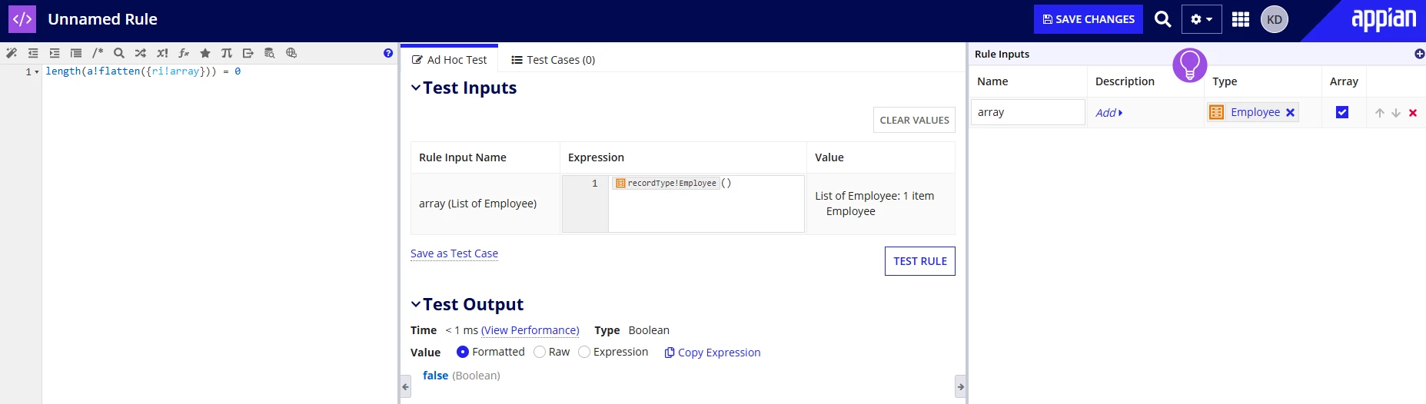Collapse the test pane with left arrow
The height and width of the screenshot is (404, 1426).
pos(406,386)
